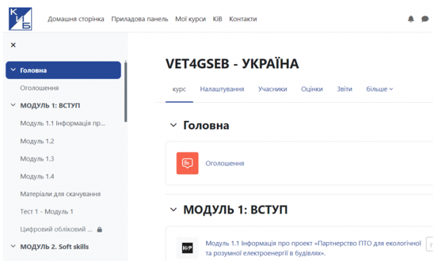The image size is (434, 261).
Task: Switch to the Учасники tab
Action: (x=273, y=89)
